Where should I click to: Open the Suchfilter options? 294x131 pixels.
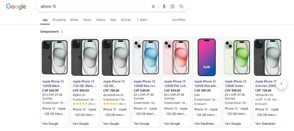coord(179,20)
